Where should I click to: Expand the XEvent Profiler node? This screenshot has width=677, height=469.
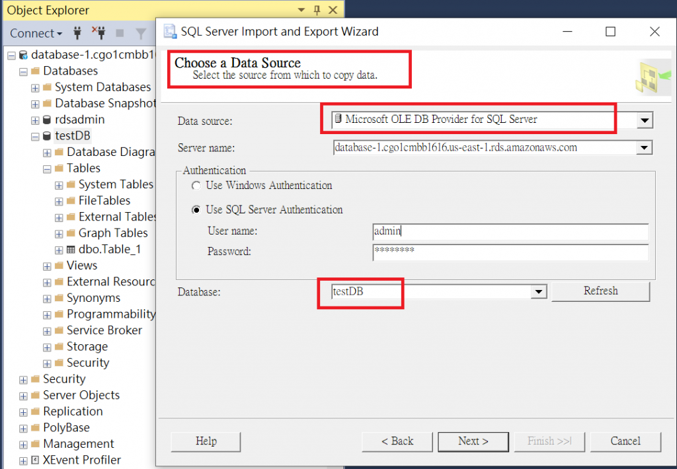(23, 461)
